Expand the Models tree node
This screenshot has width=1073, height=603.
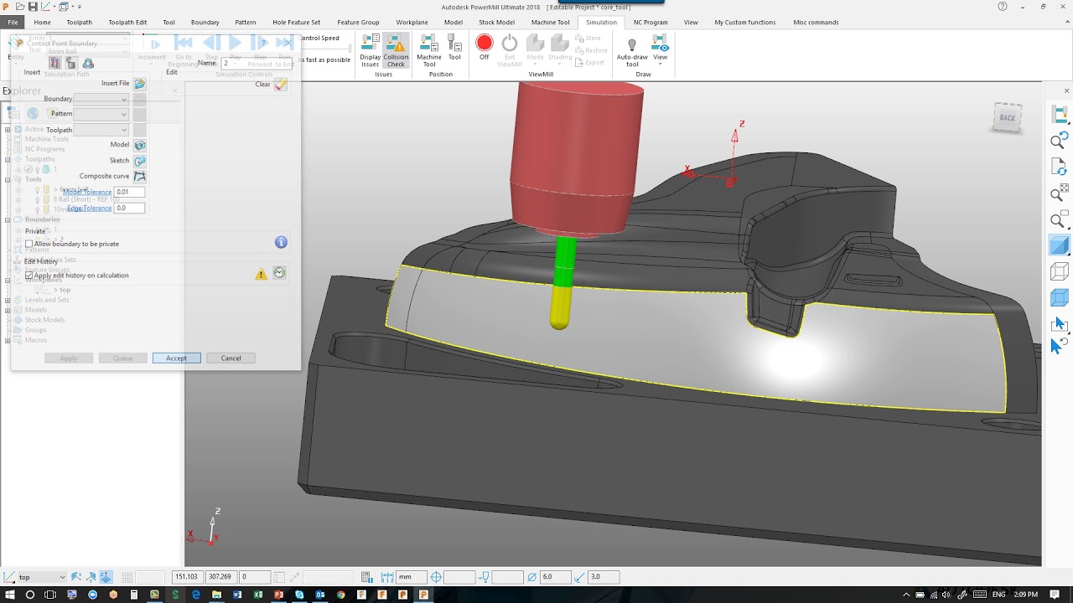tap(8, 310)
